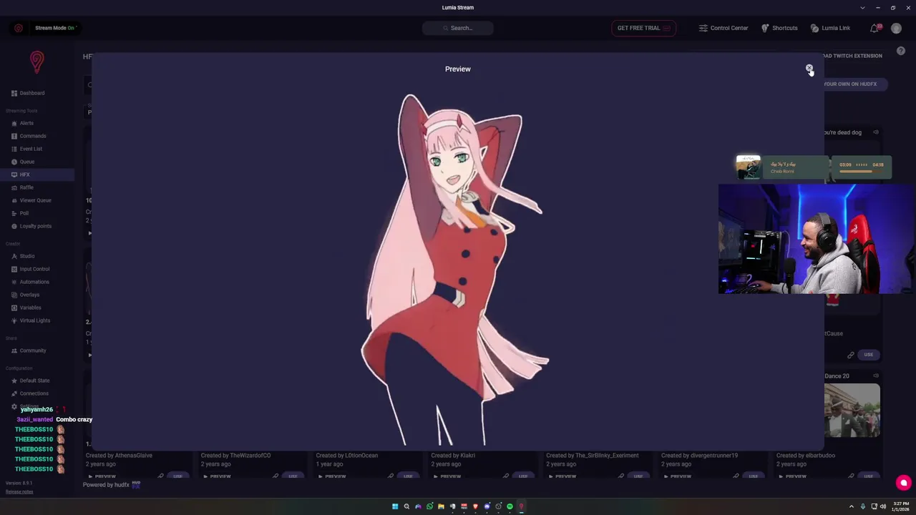
Task: Click the link icon beside Lumia Link
Action: click(814, 28)
